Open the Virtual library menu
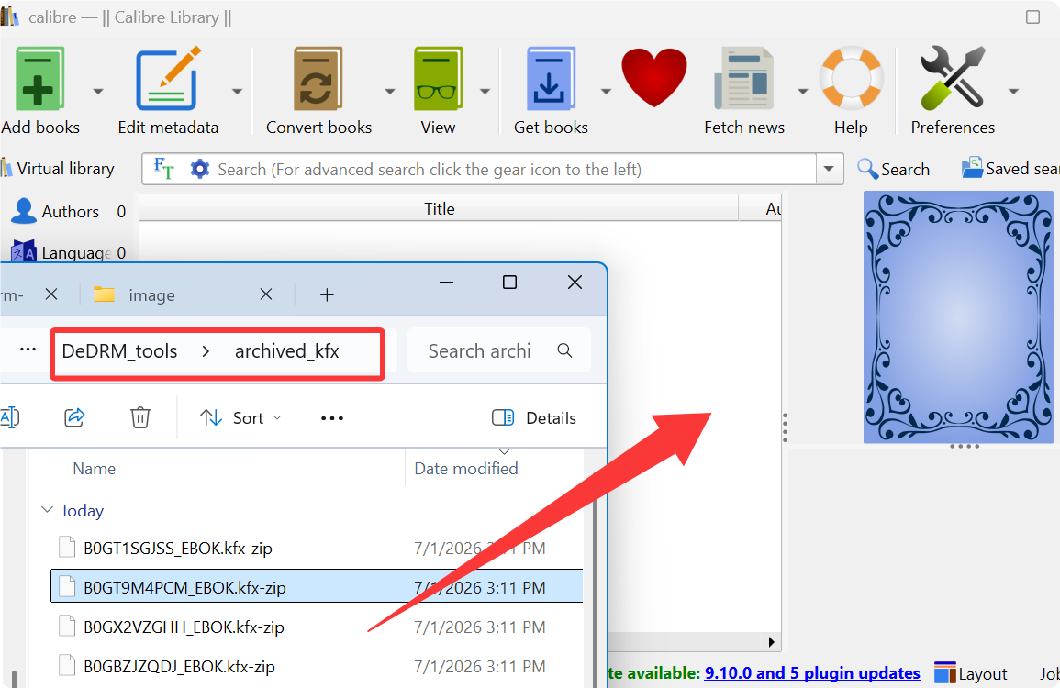 tap(58, 168)
